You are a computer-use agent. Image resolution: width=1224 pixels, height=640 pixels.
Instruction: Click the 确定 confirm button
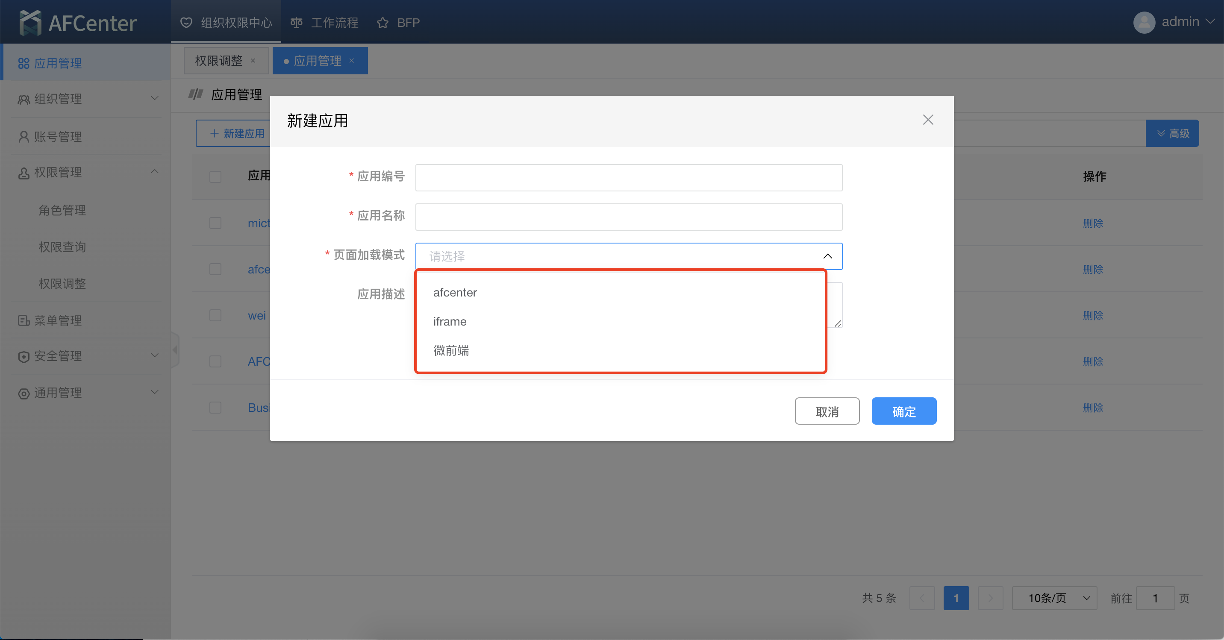[x=904, y=411]
